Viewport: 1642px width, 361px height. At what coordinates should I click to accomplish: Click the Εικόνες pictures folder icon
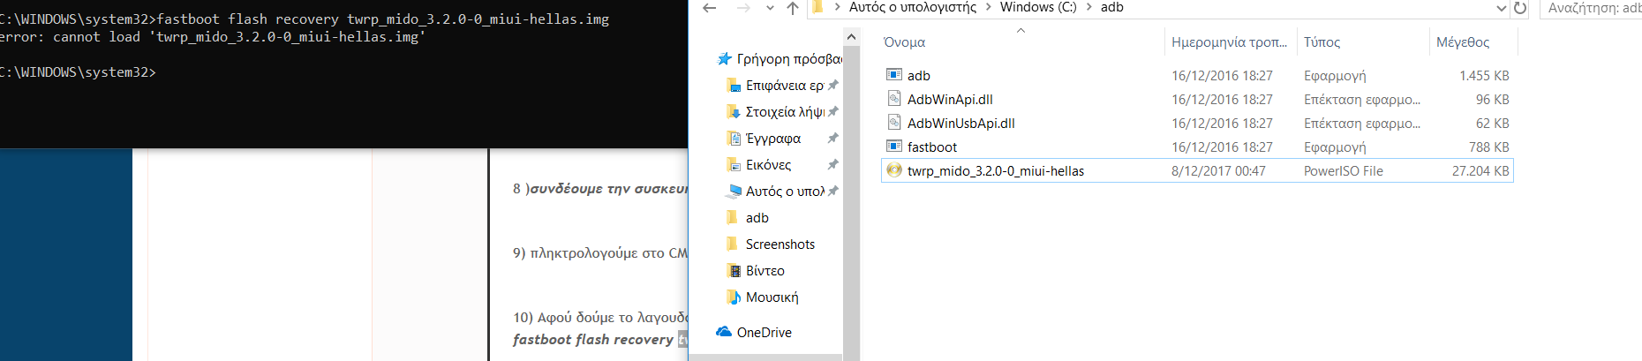pos(733,165)
